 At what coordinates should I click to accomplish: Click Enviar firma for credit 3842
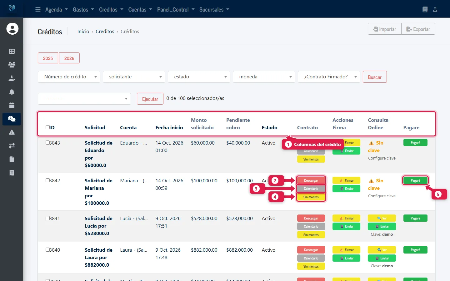point(346,189)
